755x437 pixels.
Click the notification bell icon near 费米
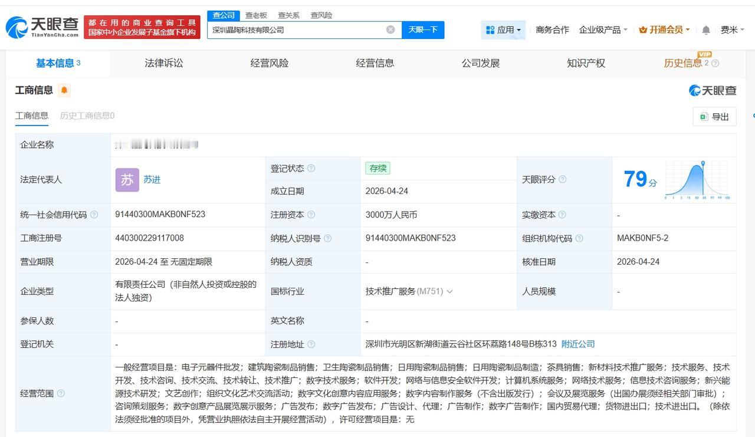[x=706, y=29]
